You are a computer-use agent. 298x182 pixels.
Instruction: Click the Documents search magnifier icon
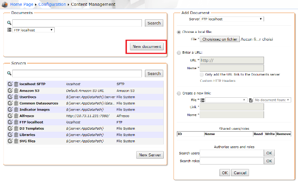point(9,23)
